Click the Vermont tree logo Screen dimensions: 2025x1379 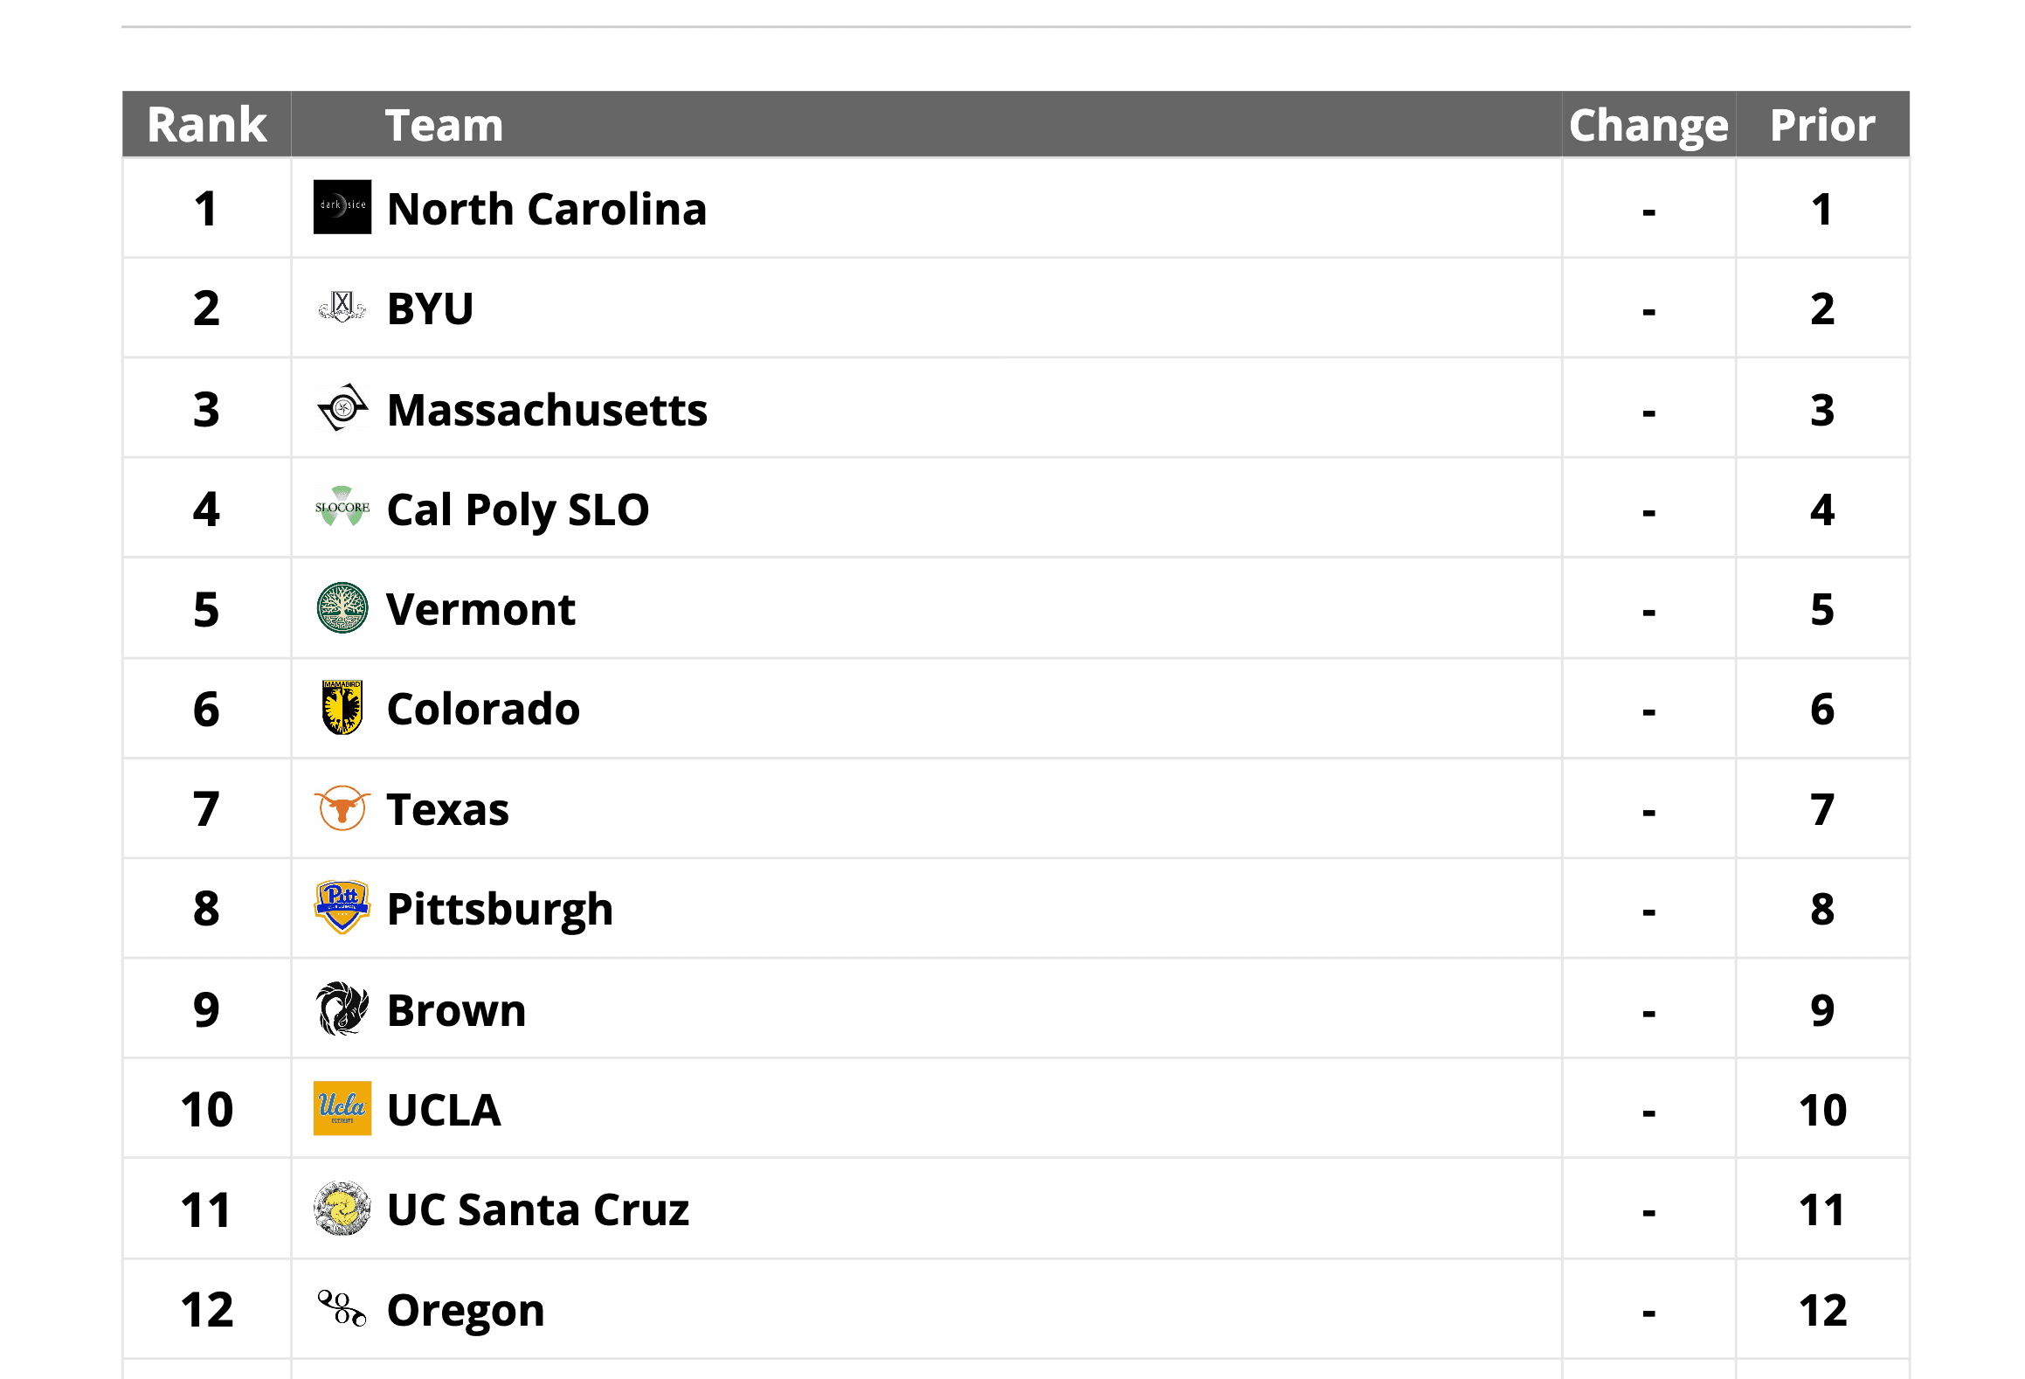(342, 607)
